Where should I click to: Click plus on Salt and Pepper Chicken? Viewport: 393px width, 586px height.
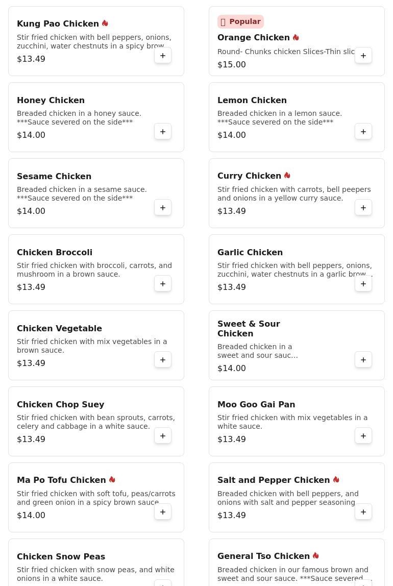[x=363, y=512]
